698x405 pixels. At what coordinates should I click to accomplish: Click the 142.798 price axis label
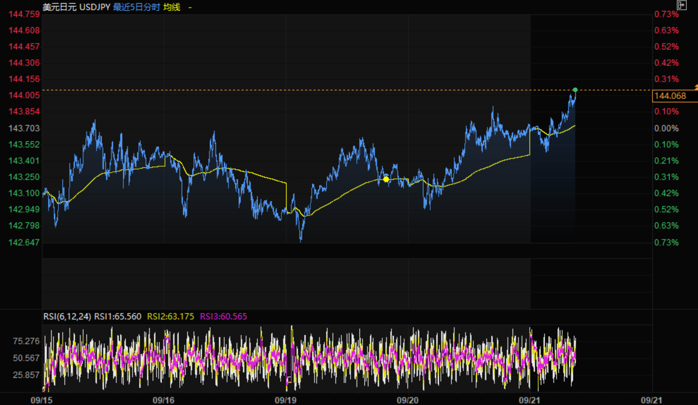[24, 226]
